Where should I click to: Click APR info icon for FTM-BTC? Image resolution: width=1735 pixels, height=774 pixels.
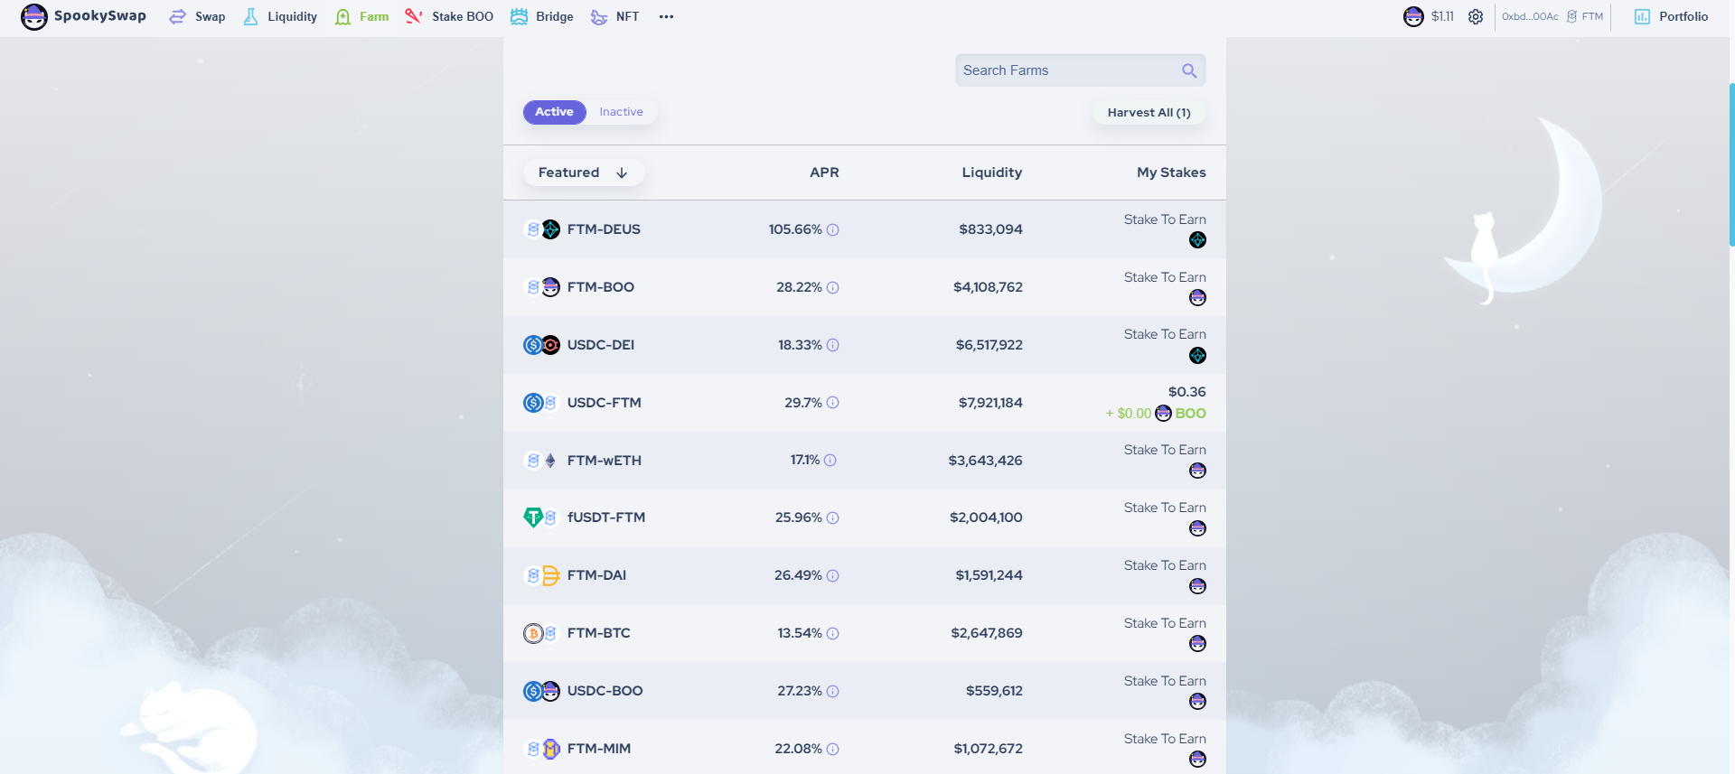pos(833,633)
